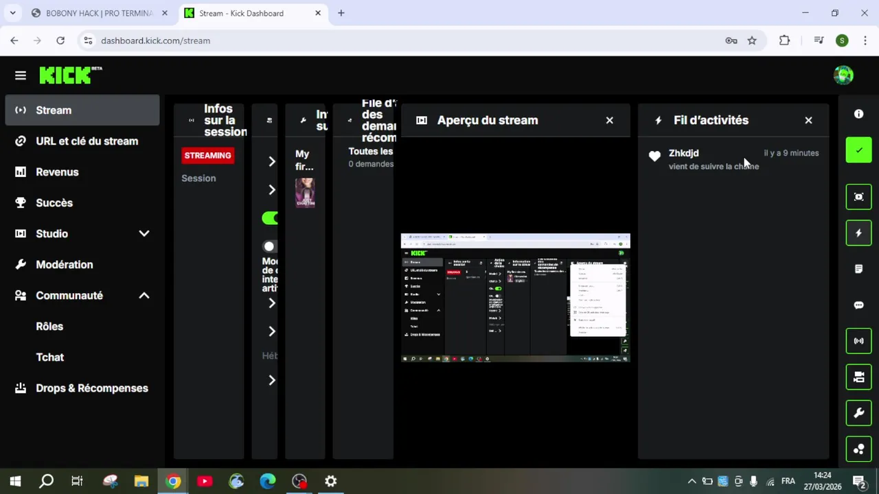Click the green checkmark toolbar button
This screenshot has width=879, height=494.
click(858, 150)
